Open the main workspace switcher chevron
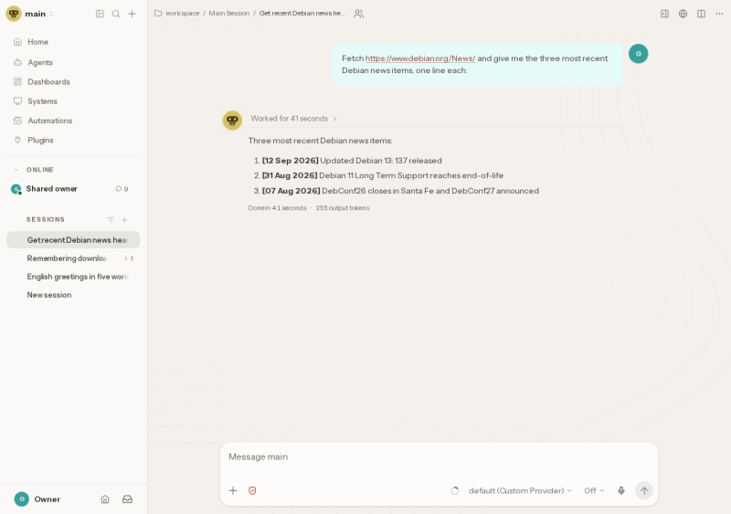This screenshot has height=514, width=731. click(51, 14)
